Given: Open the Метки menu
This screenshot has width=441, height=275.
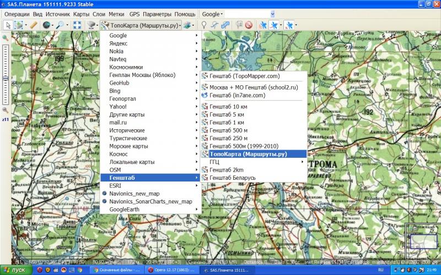Looking at the screenshot, I should [x=116, y=13].
